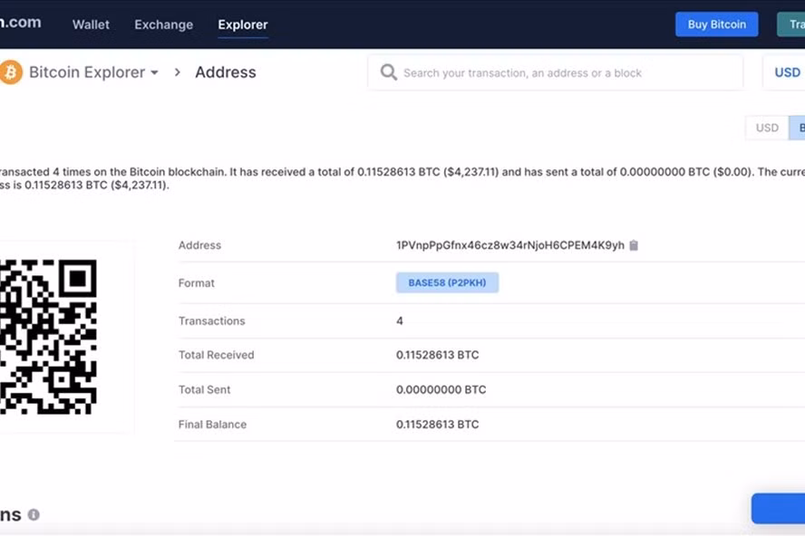Open the USD currency selector
This screenshot has width=805, height=536.
787,72
